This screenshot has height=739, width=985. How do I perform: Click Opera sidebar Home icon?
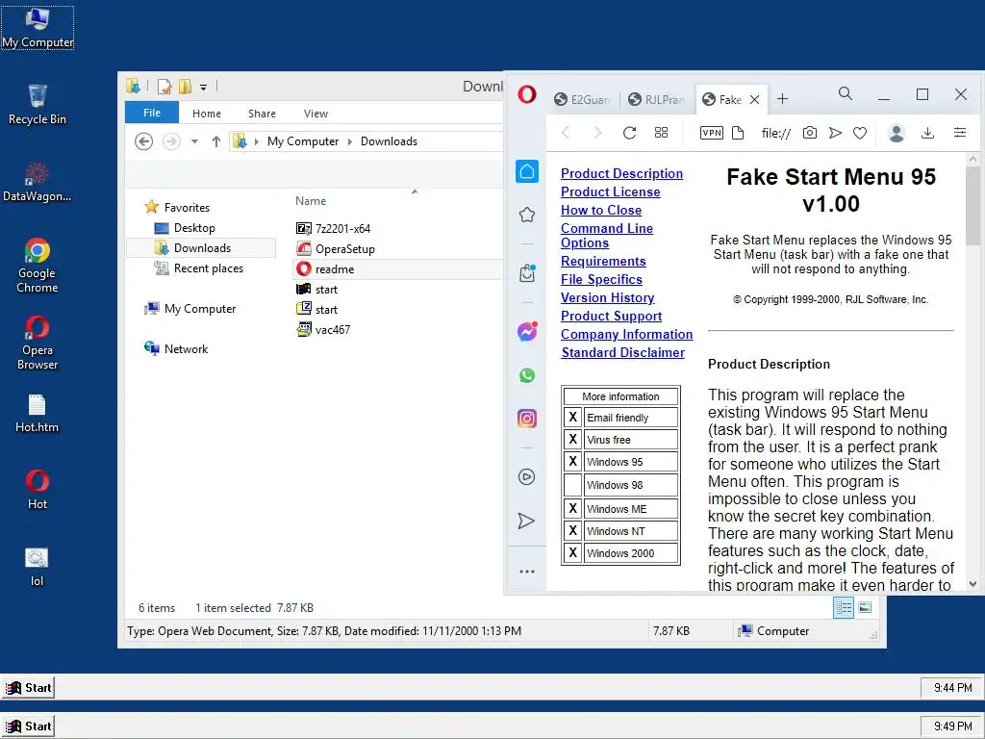click(527, 171)
